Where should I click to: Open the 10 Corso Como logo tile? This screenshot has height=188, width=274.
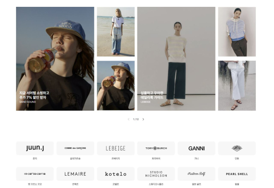(35, 174)
